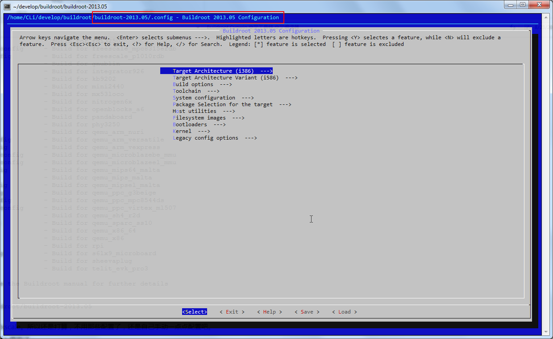The image size is (553, 339).
Task: Close the buildroot terminal window
Action: (539, 5)
